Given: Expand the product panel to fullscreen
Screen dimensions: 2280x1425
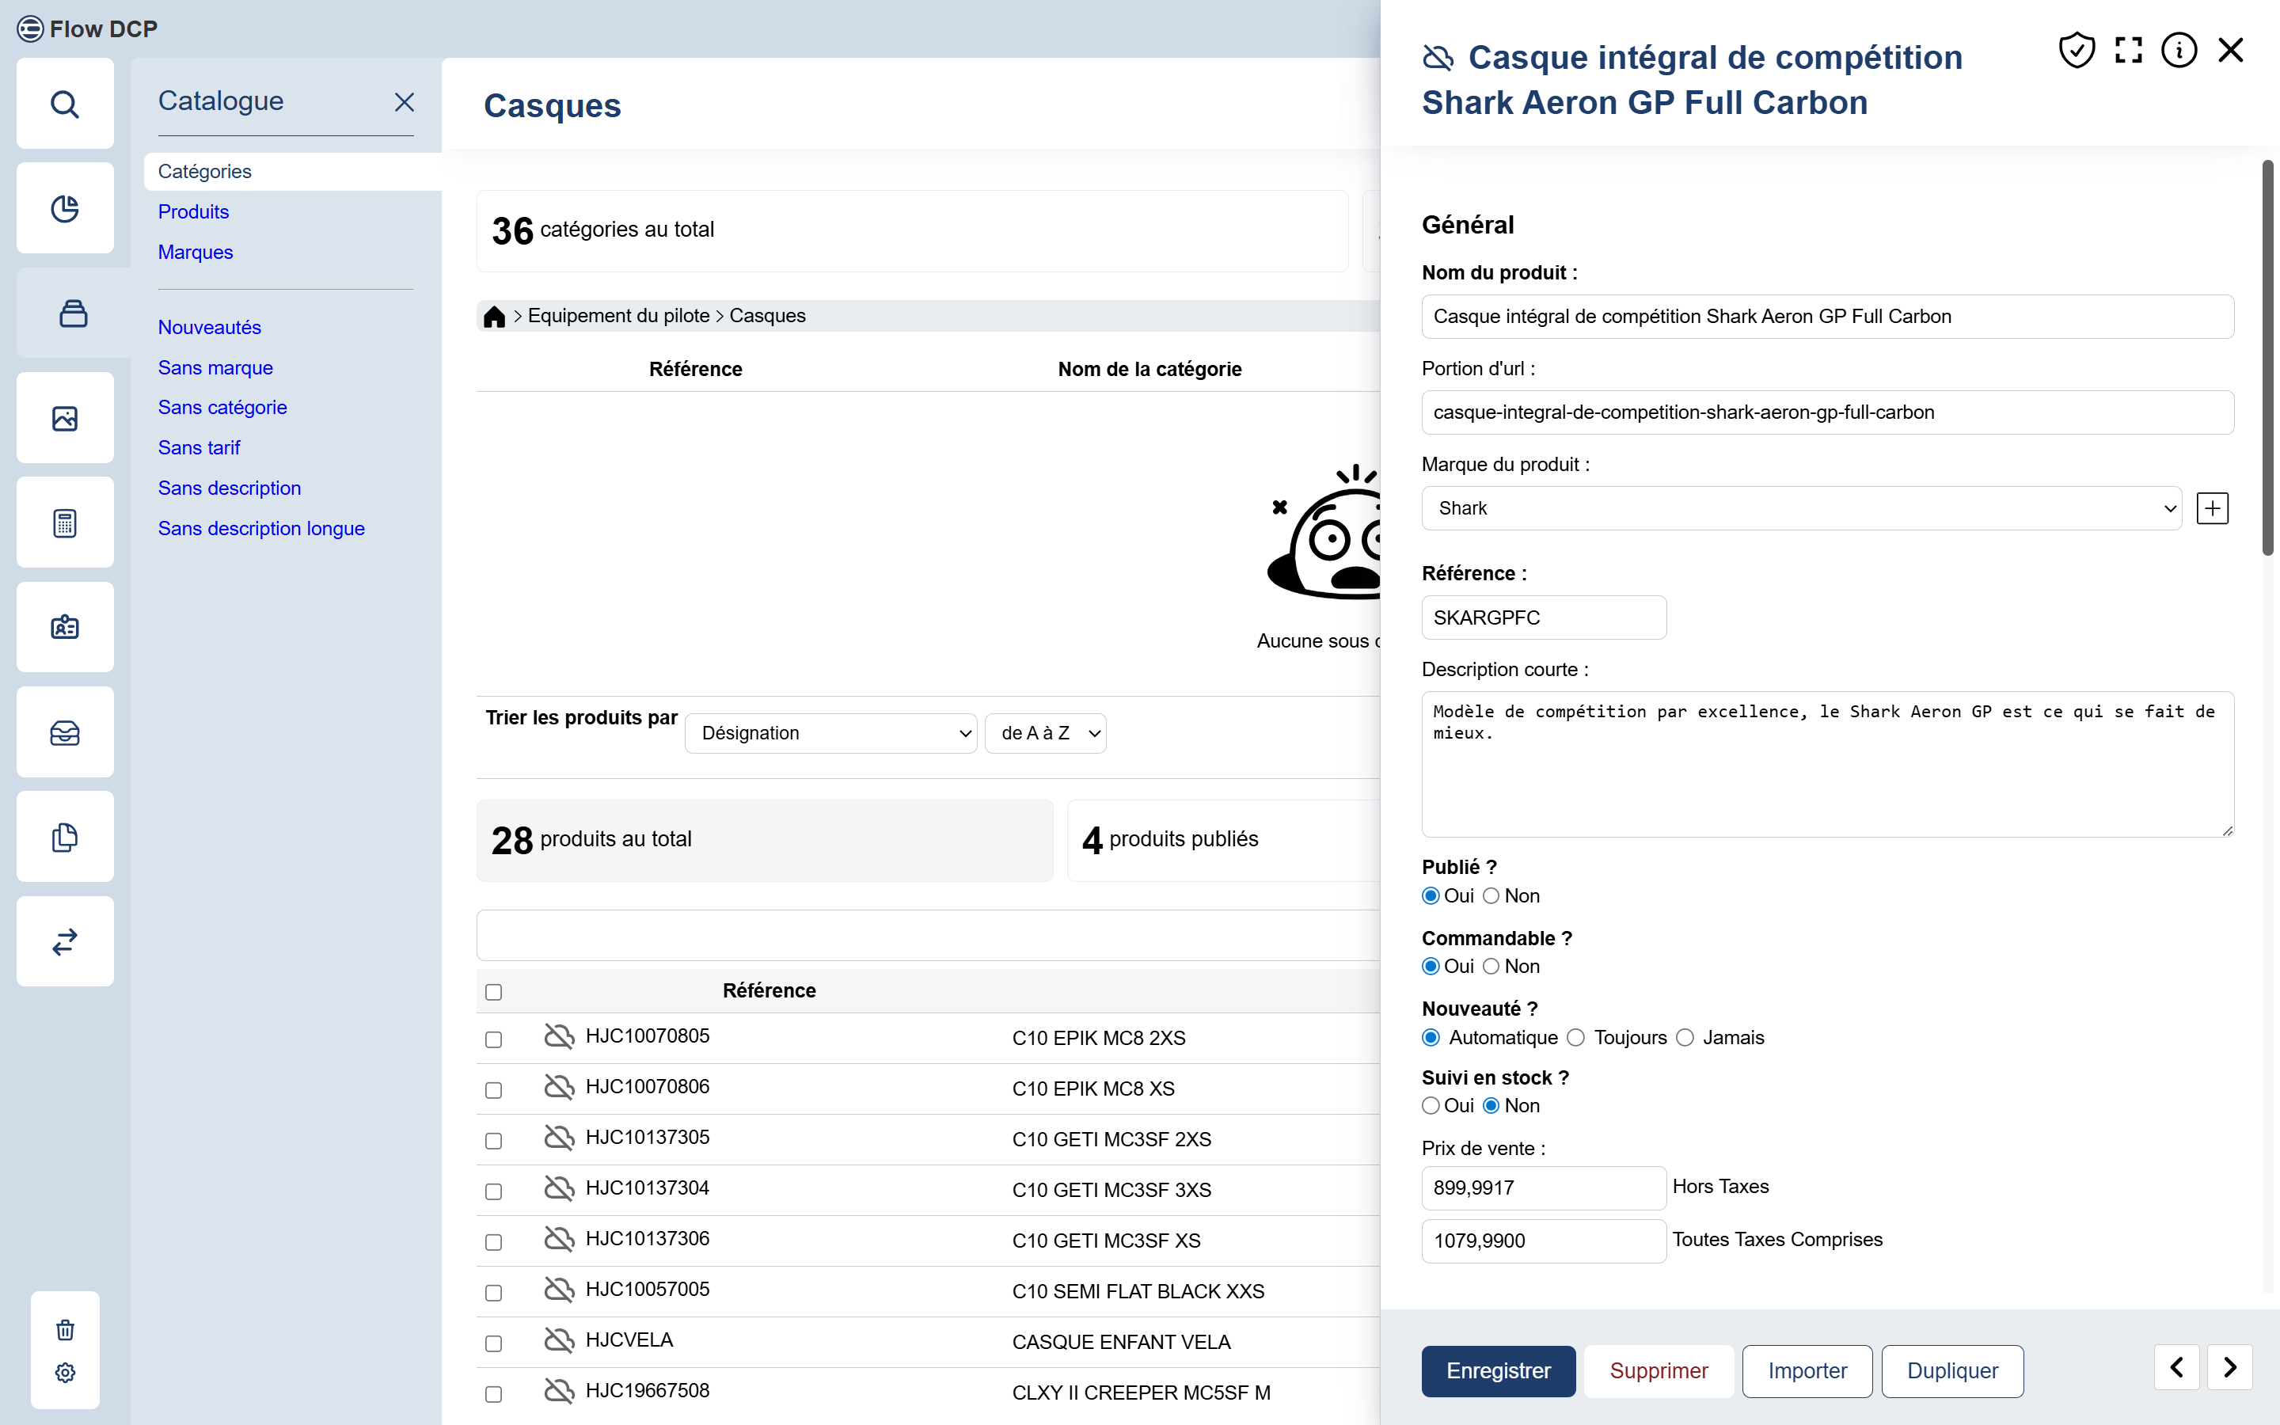Looking at the screenshot, I should point(2128,50).
